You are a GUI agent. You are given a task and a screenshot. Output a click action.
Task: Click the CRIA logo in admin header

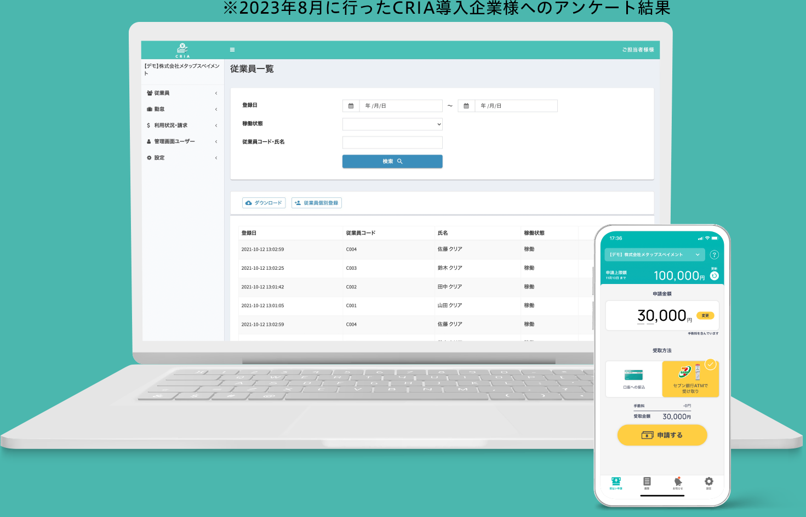pos(182,50)
